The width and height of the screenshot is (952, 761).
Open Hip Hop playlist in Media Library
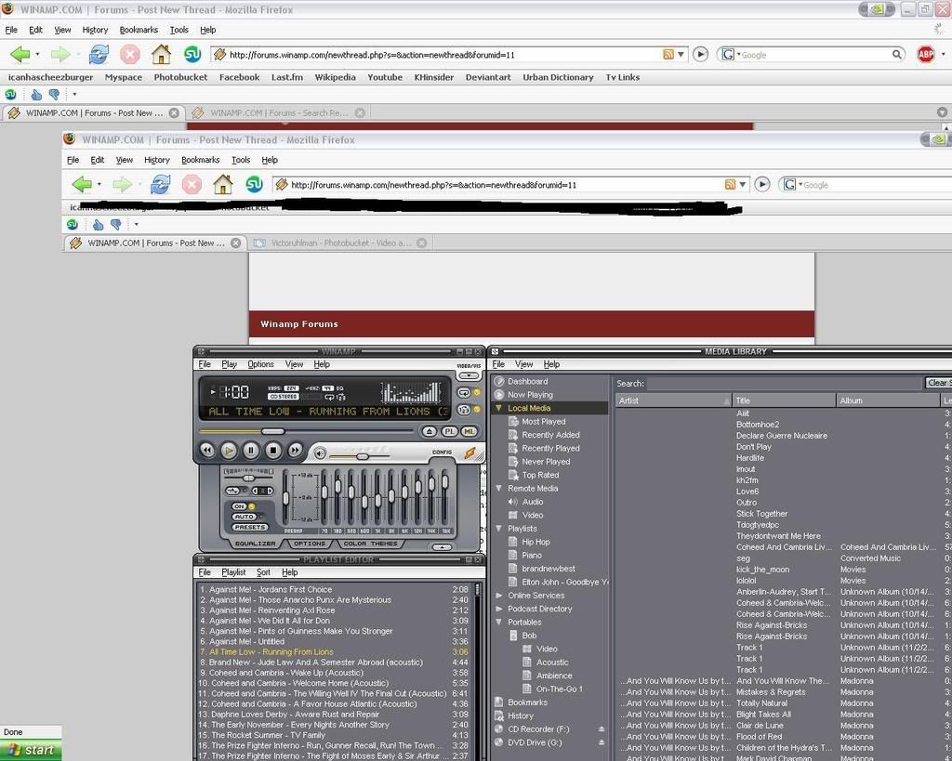535,542
